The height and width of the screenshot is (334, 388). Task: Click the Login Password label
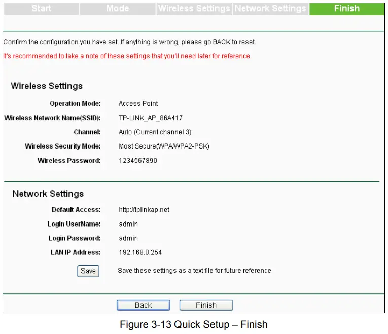pyautogui.click(x=75, y=238)
